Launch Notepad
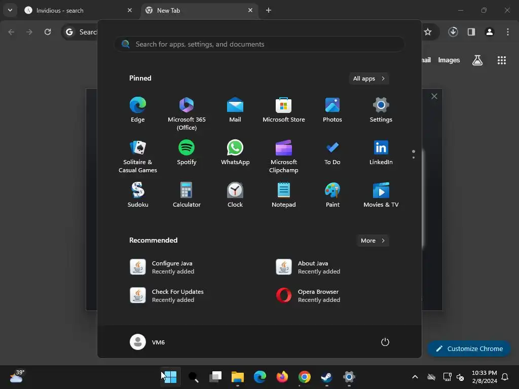Image resolution: width=519 pixels, height=389 pixels. point(284,195)
